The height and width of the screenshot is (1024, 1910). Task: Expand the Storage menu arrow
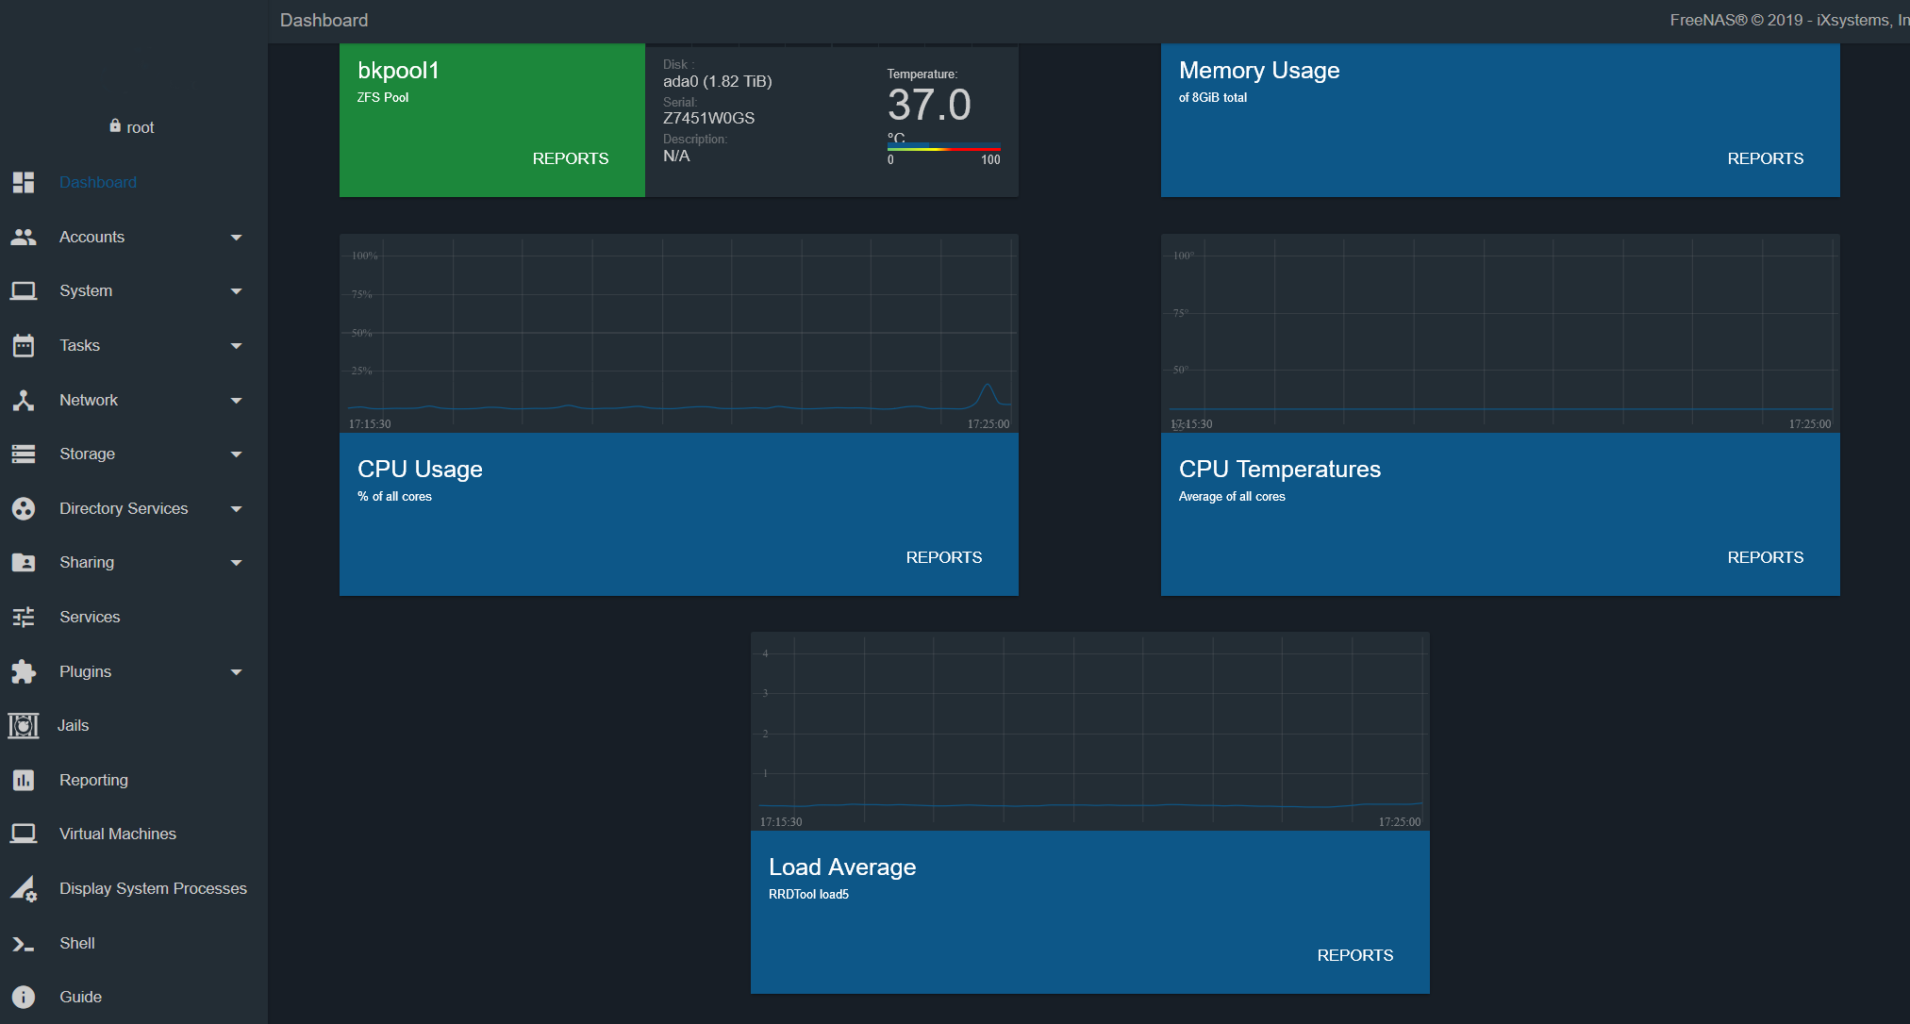(237, 454)
